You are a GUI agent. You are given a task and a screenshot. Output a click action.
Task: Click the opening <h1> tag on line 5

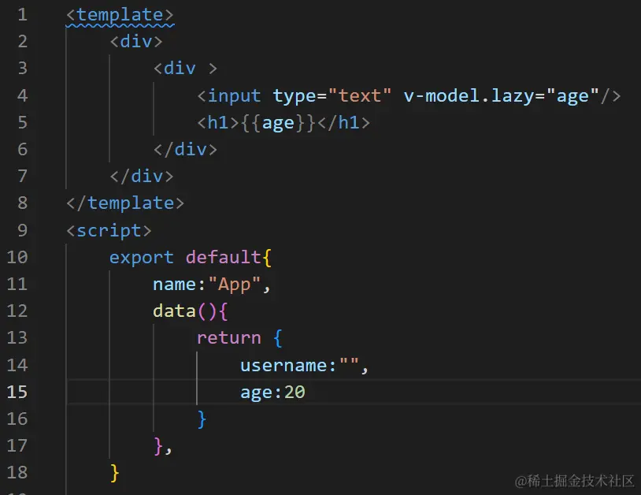tap(218, 123)
